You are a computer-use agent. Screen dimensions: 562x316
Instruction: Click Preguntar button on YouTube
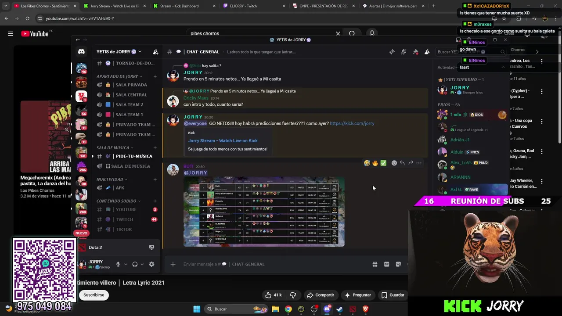coord(358,295)
